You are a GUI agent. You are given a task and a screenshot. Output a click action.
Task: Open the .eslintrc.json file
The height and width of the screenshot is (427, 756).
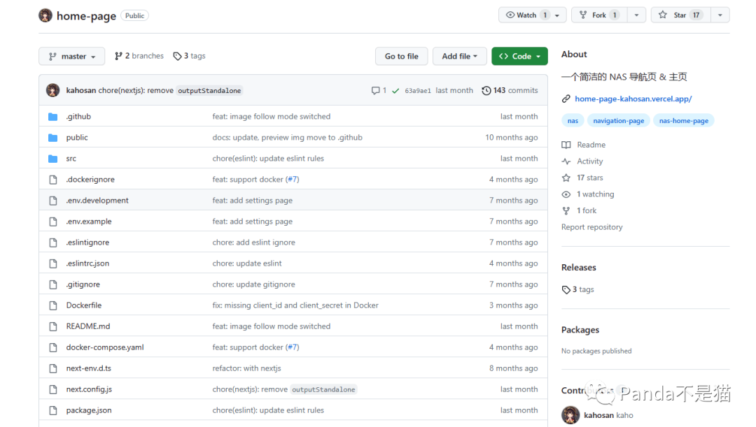point(87,263)
